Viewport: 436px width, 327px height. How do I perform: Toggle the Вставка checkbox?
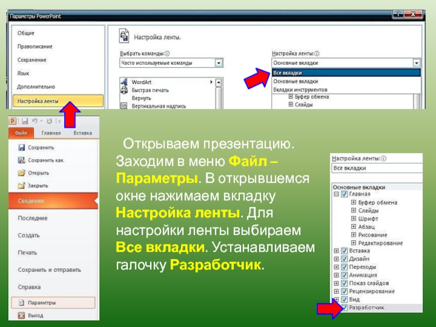point(344,251)
